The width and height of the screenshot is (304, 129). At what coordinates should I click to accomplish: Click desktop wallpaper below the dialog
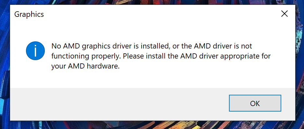[151, 125]
